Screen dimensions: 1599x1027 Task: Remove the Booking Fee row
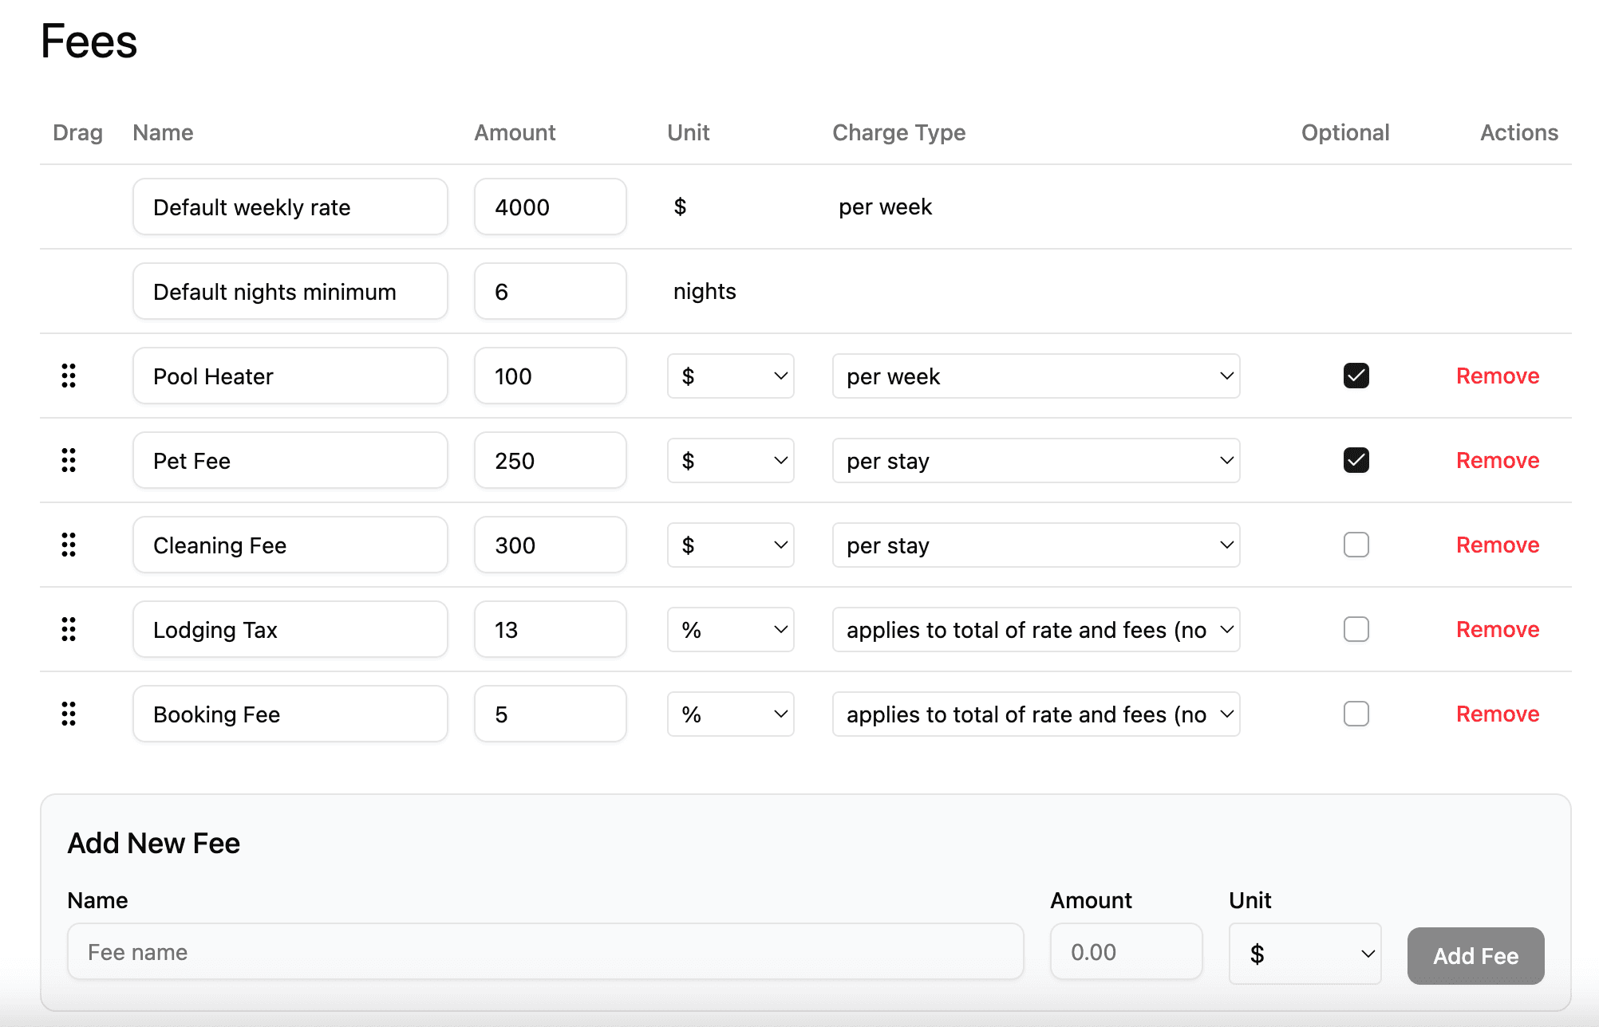[x=1497, y=714]
